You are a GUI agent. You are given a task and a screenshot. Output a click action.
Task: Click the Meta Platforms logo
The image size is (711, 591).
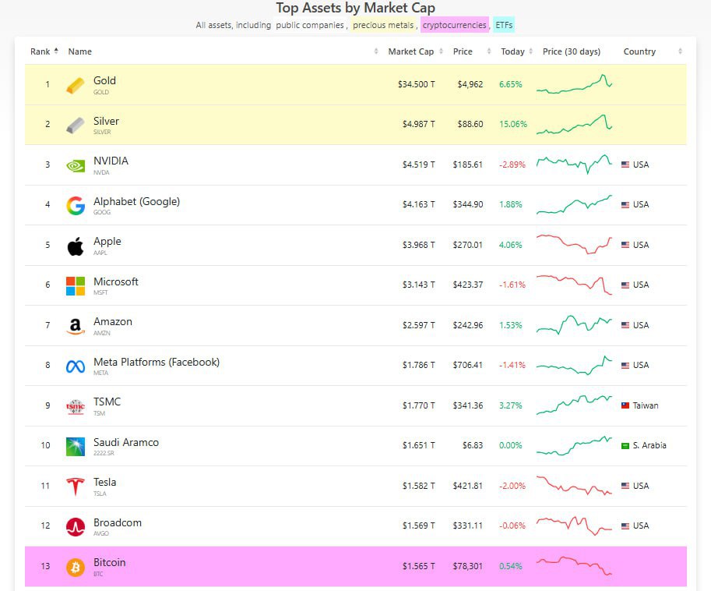(76, 366)
